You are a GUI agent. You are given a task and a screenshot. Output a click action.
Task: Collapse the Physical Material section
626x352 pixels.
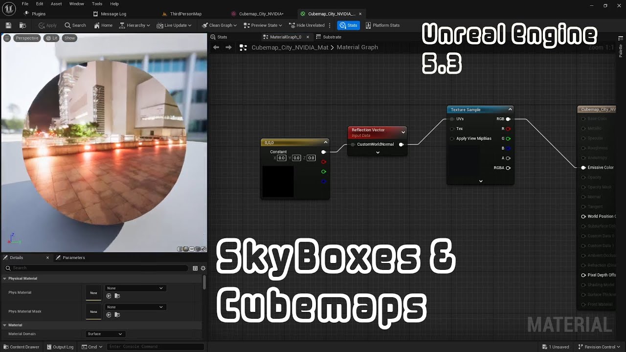pos(5,278)
